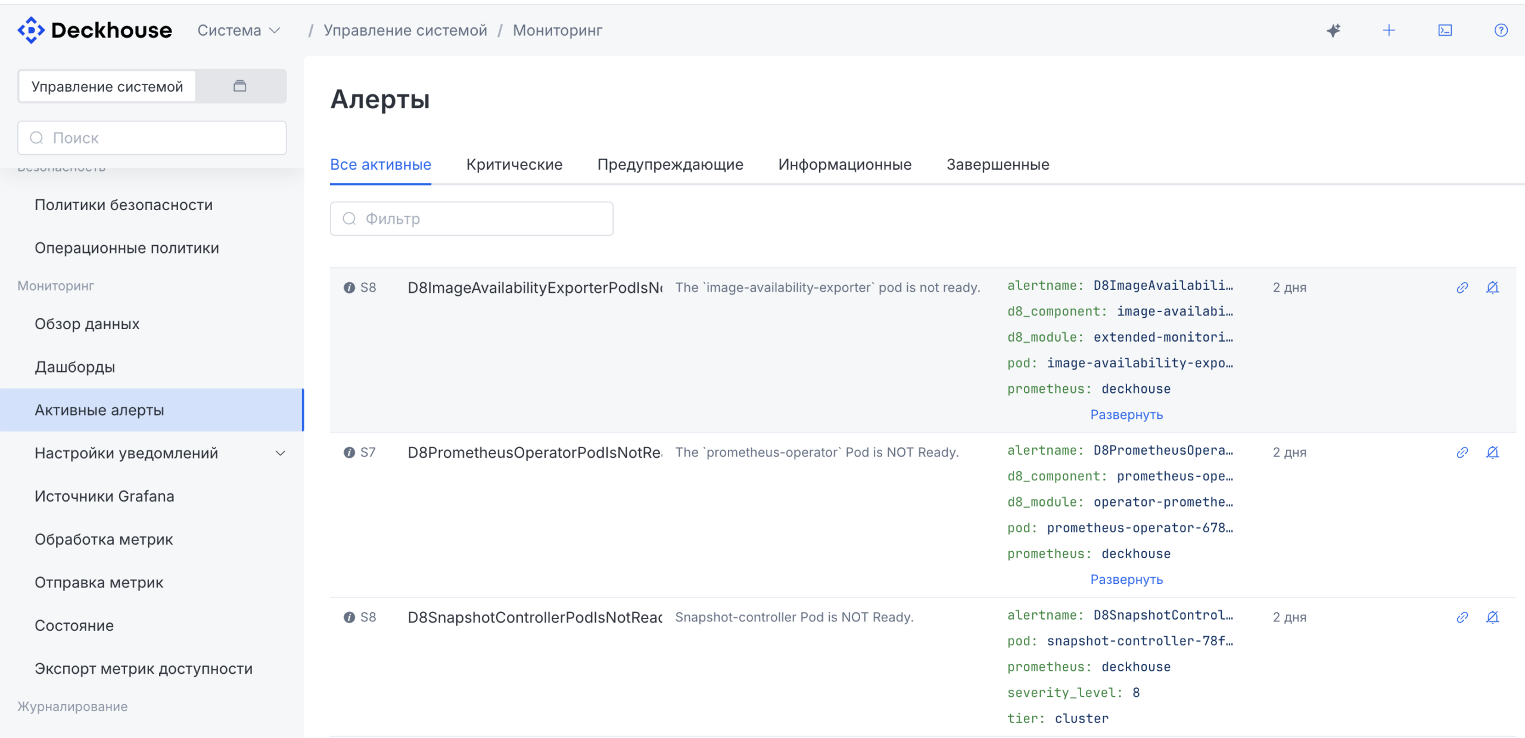Expand labels of the D8PrometheusOperator alert
This screenshot has height=738, width=1525.
pos(1126,580)
